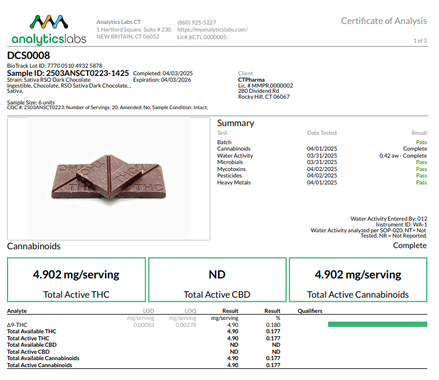Click the Certificate of Analysis title
The width and height of the screenshot is (439, 380).
pos(384,21)
